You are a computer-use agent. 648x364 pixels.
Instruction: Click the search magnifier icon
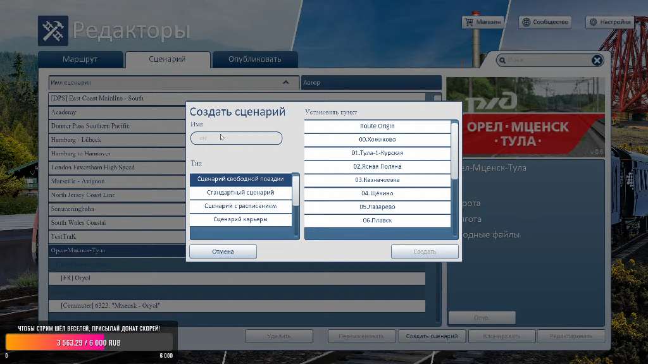[502, 60]
